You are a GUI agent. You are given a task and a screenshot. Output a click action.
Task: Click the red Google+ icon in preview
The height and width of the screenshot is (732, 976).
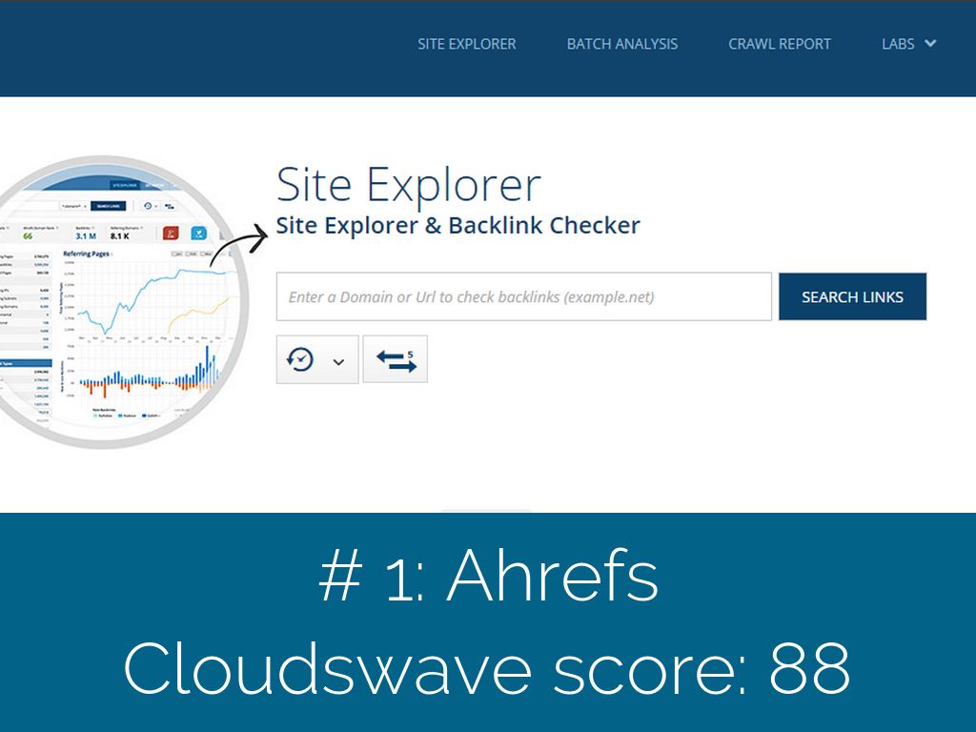(172, 233)
